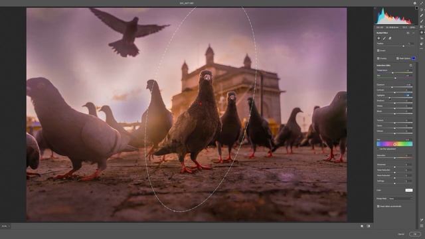
Task: Click the Highlights slider handle
Action: click(x=390, y=98)
